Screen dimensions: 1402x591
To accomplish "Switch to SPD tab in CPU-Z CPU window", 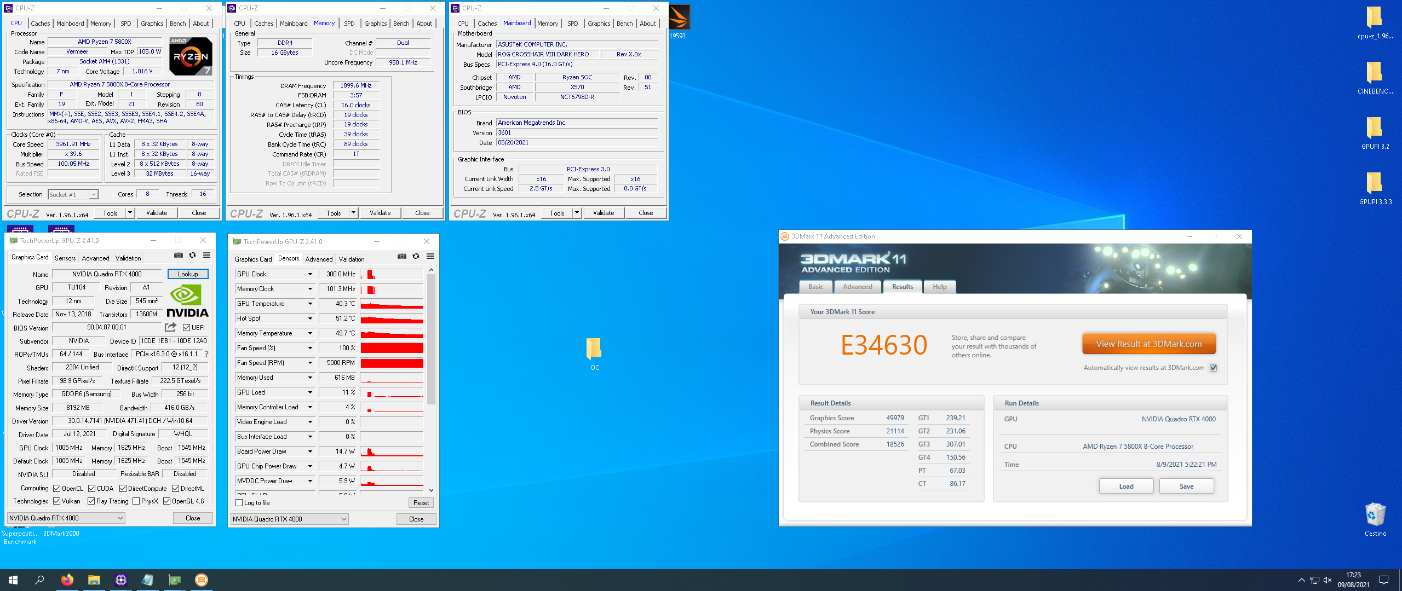I will [126, 24].
